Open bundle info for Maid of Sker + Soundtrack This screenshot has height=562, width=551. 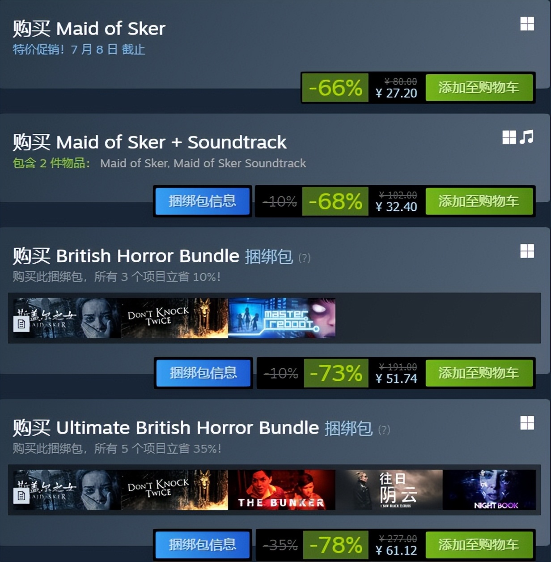coord(203,201)
